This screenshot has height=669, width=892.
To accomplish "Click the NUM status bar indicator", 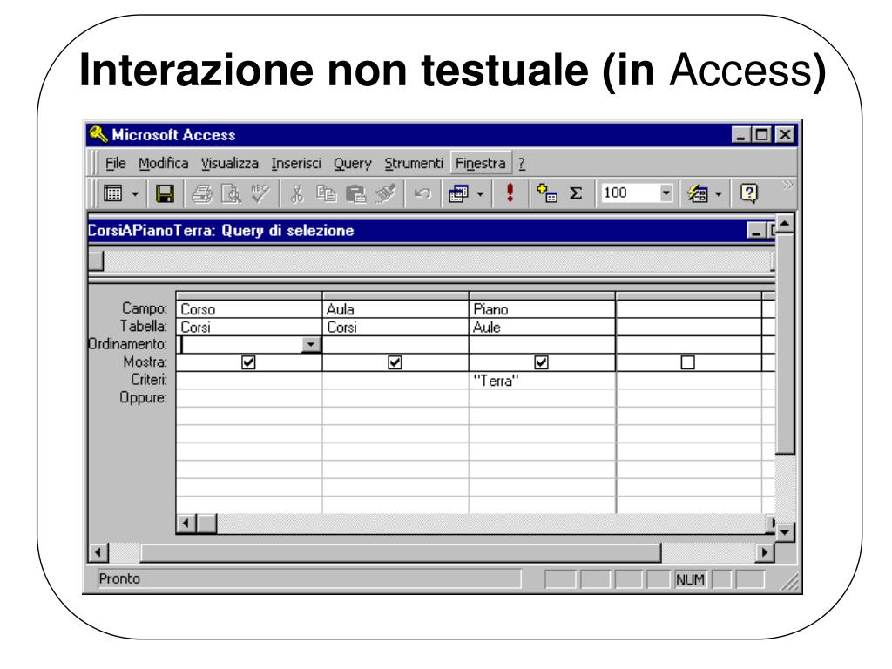I will 690,579.
